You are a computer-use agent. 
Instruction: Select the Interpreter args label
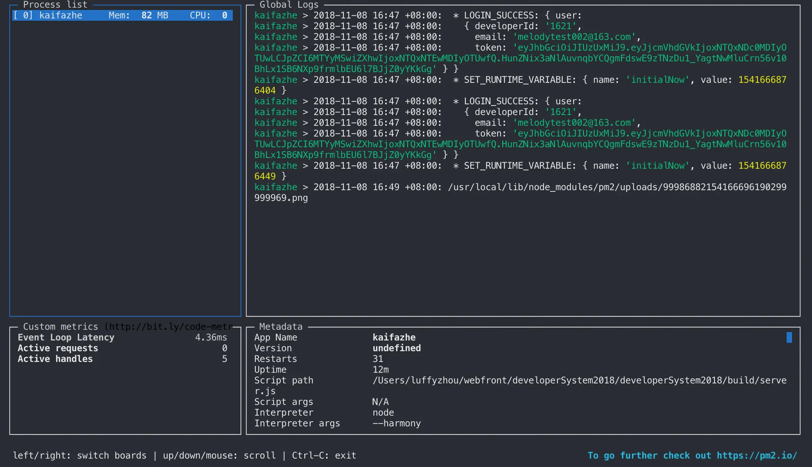click(297, 423)
